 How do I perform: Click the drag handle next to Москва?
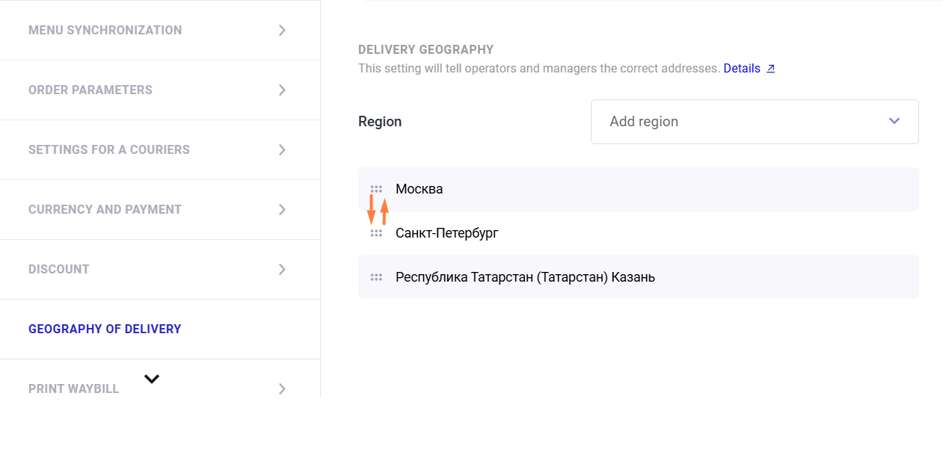pos(376,189)
